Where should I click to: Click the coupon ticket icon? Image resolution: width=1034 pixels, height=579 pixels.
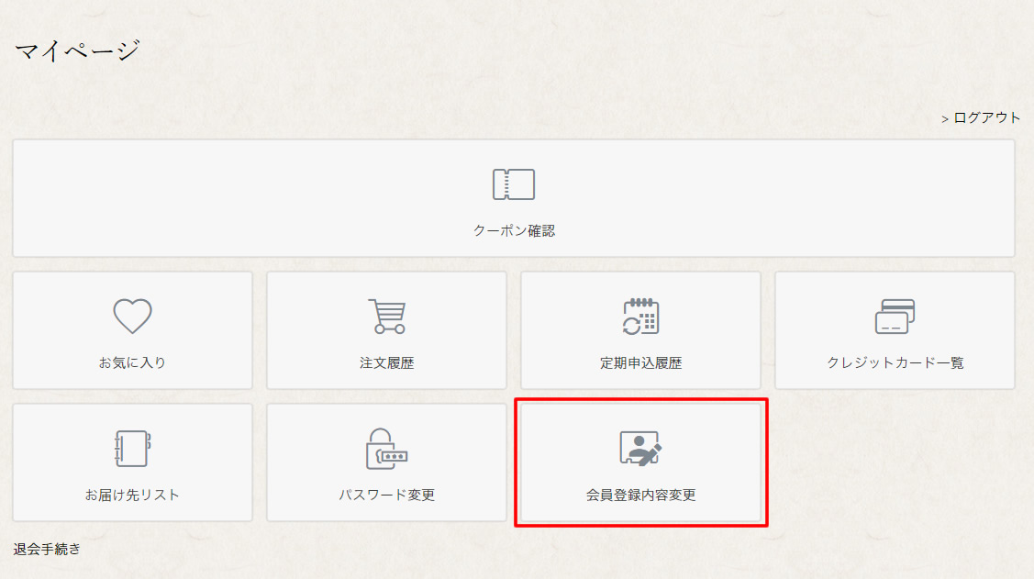(514, 184)
